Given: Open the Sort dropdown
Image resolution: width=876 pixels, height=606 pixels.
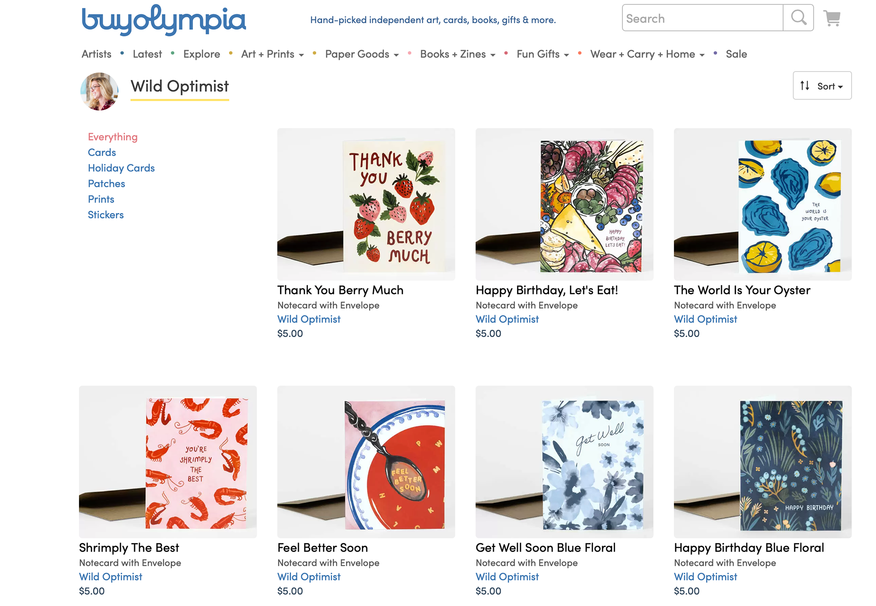Looking at the screenshot, I should click(x=822, y=86).
